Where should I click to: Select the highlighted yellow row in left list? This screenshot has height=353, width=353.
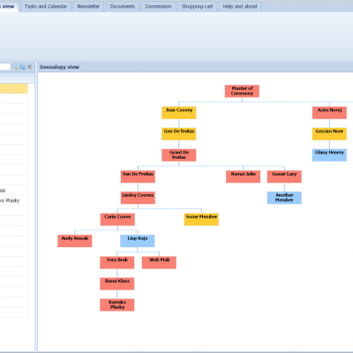[14, 88]
